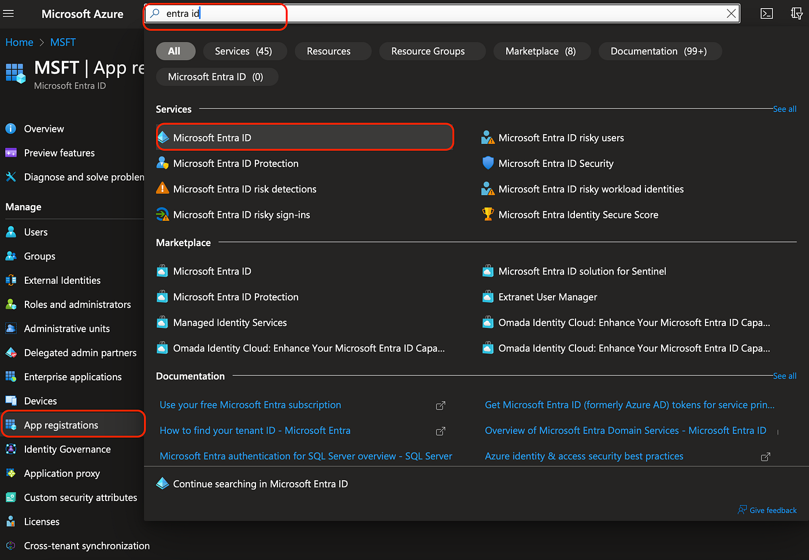Click into the search field containing 'entra id'

click(442, 13)
